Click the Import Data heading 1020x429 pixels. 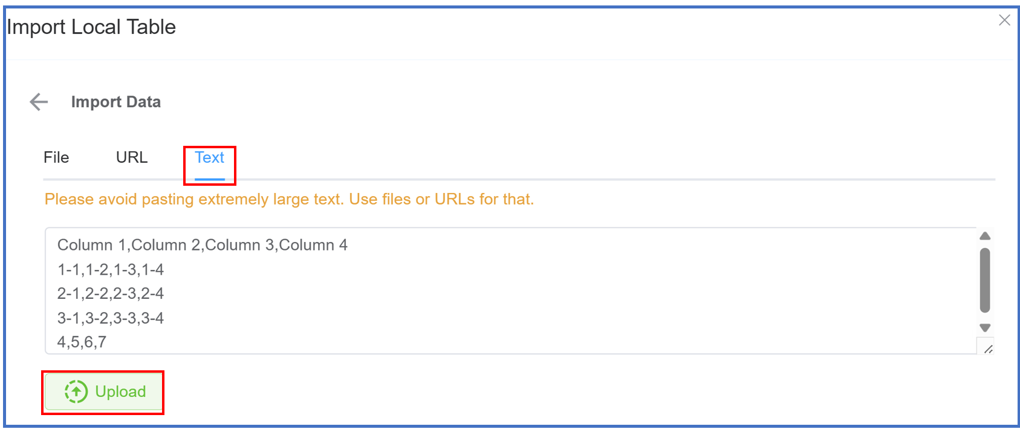[115, 102]
